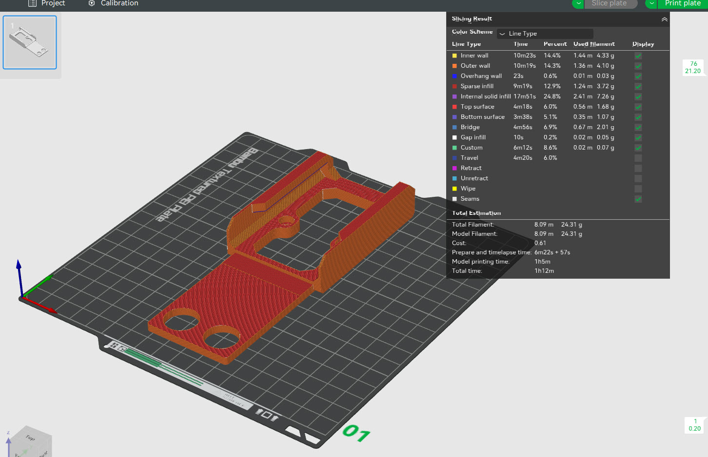Image resolution: width=708 pixels, height=457 pixels.
Task: Enable Travel moves display checkbox
Action: click(638, 158)
